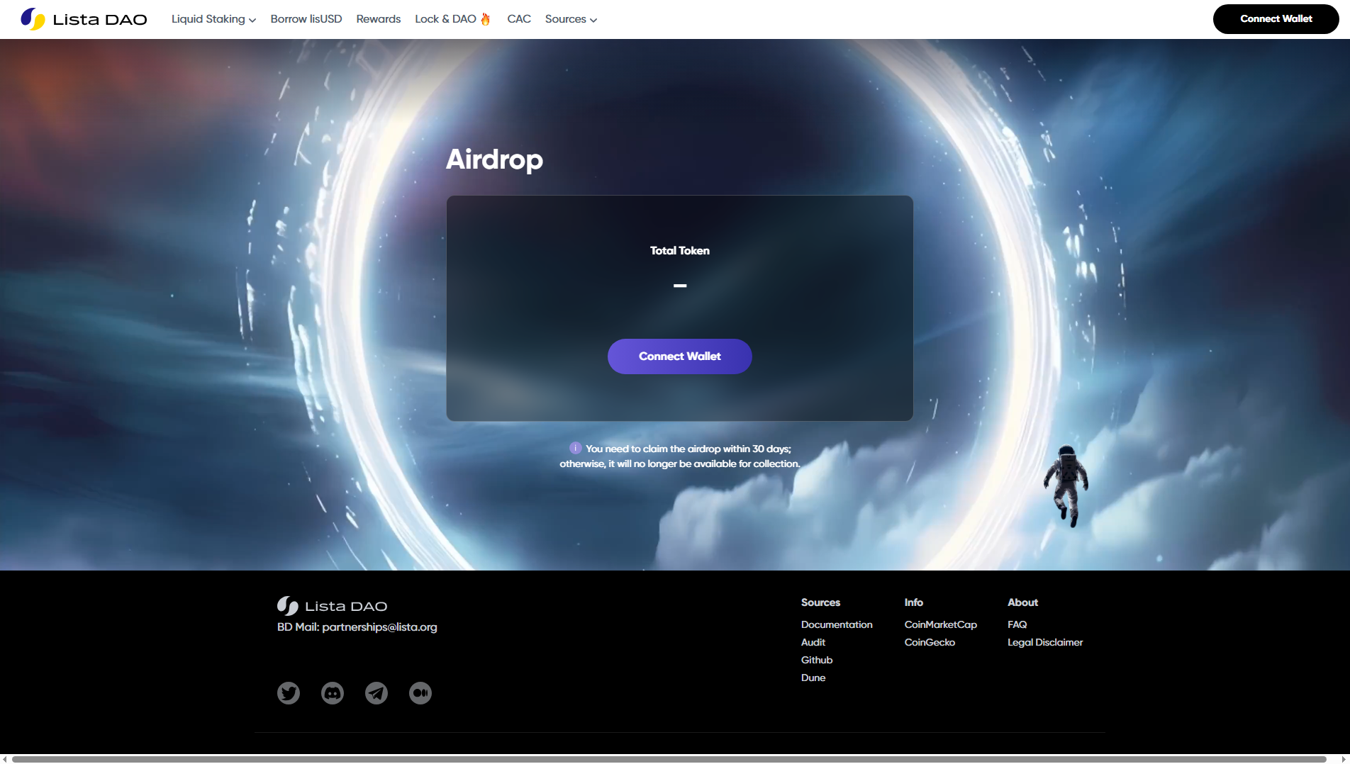
Task: Click the About column heading in footer
Action: coord(1022,602)
